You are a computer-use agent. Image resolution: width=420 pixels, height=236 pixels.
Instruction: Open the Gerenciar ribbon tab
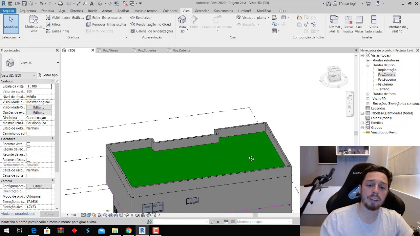click(x=202, y=11)
